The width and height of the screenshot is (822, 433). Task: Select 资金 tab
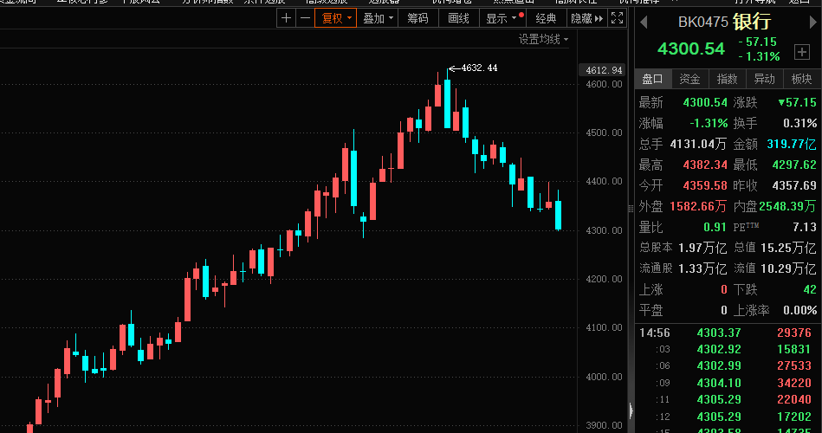tap(689, 79)
